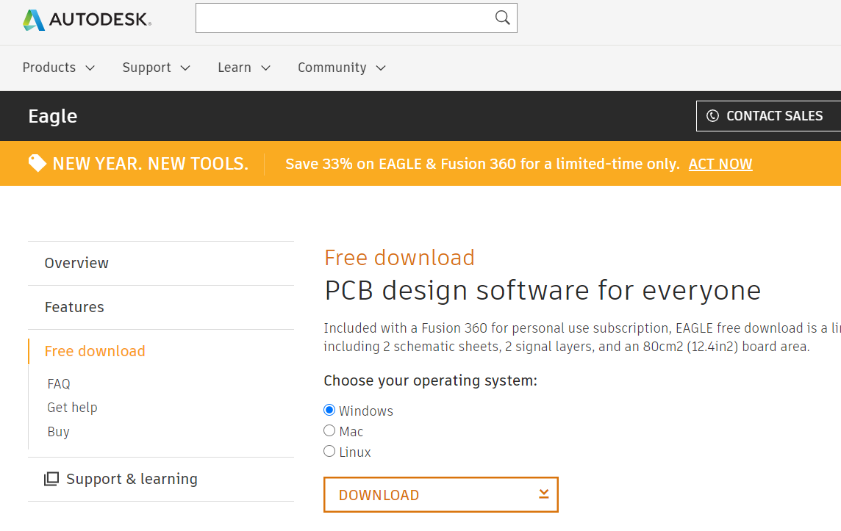Click the 'PCB design software for everyone' heading
This screenshot has width=841, height=531.
[x=543, y=290]
